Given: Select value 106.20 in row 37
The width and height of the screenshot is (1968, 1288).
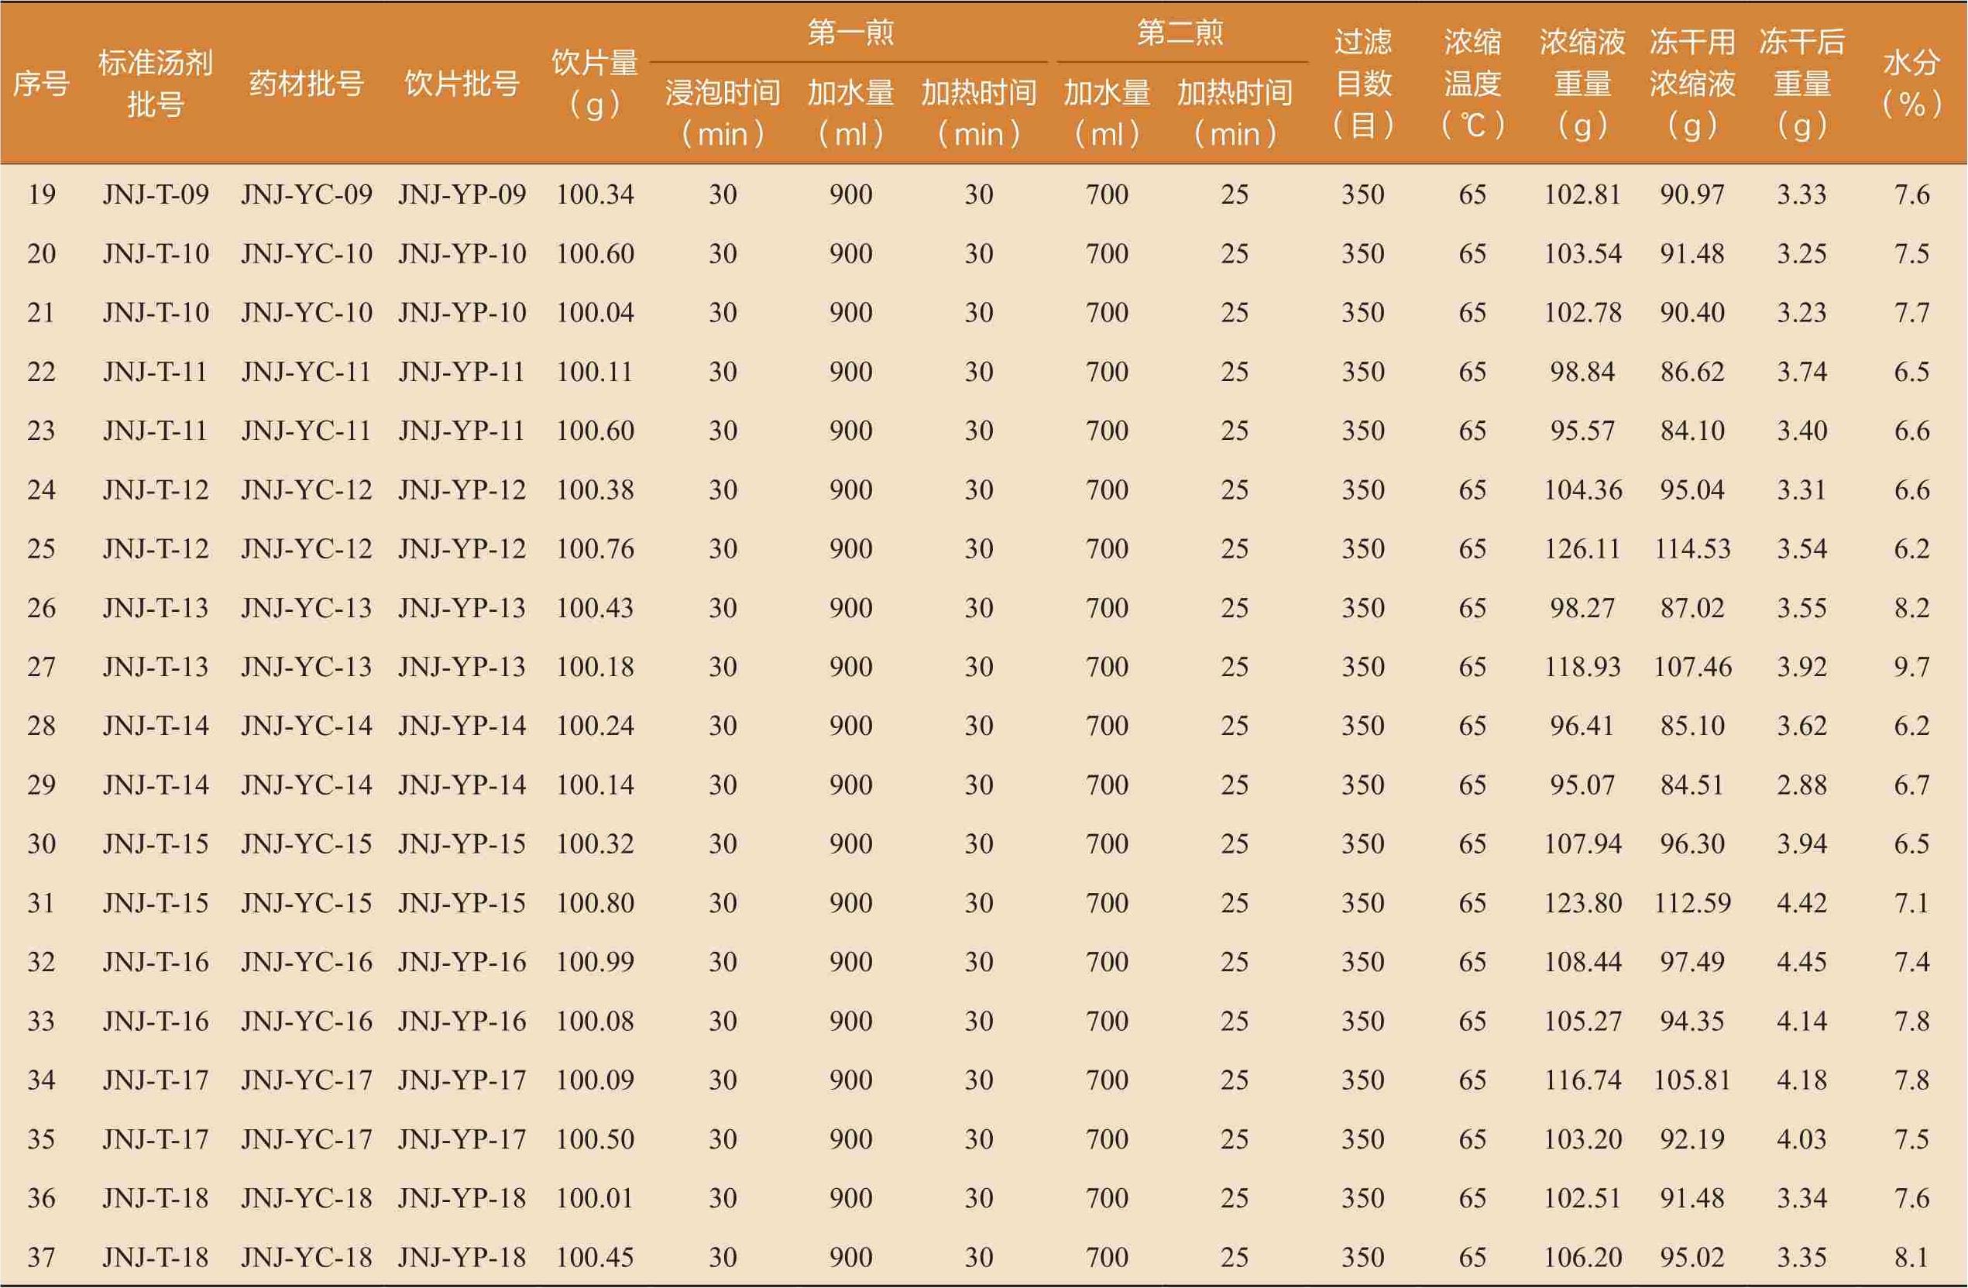Looking at the screenshot, I should (x=1582, y=1258).
